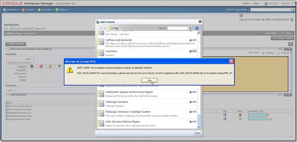
Task: Open the Targets menu
Action: (x=29, y=9)
